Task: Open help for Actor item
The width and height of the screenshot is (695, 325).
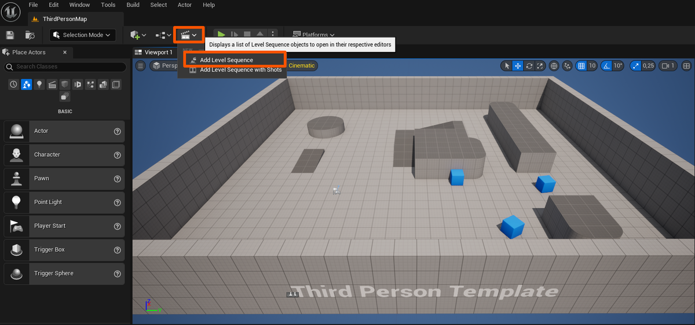Action: click(x=118, y=131)
